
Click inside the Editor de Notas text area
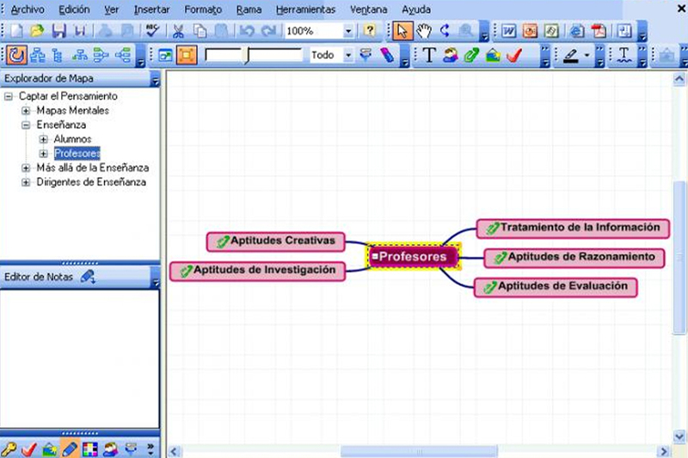pyautogui.click(x=79, y=358)
